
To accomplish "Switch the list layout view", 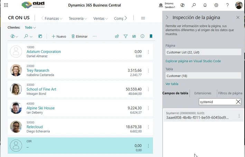I will (x=134, y=36).
